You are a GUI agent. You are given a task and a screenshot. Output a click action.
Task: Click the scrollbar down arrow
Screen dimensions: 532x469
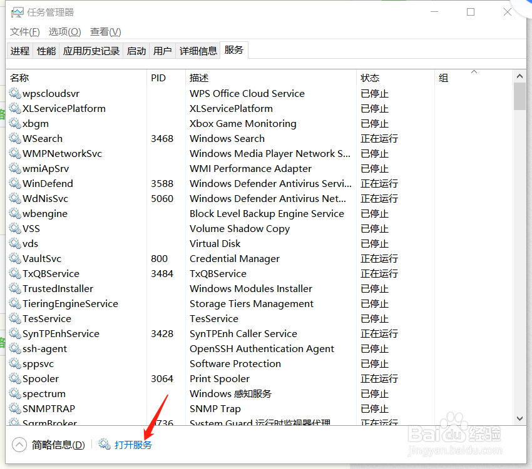519,418
